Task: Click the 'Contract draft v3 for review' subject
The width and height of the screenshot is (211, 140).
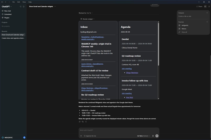Action: click(95, 71)
